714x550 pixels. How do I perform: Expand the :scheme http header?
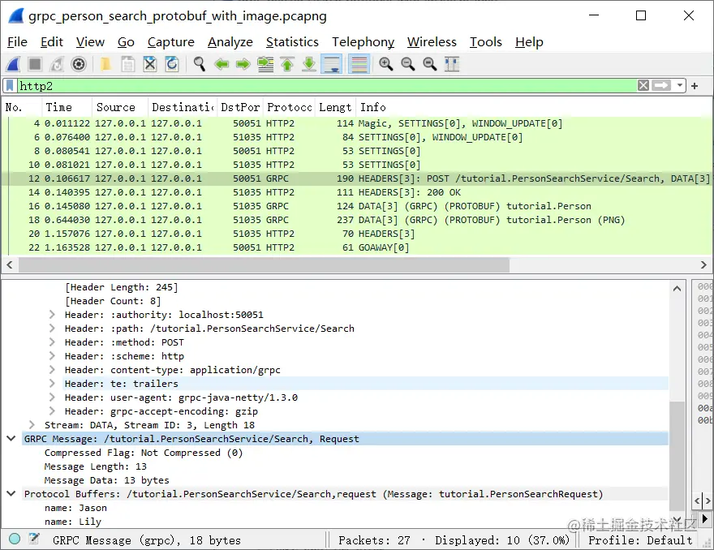click(52, 356)
